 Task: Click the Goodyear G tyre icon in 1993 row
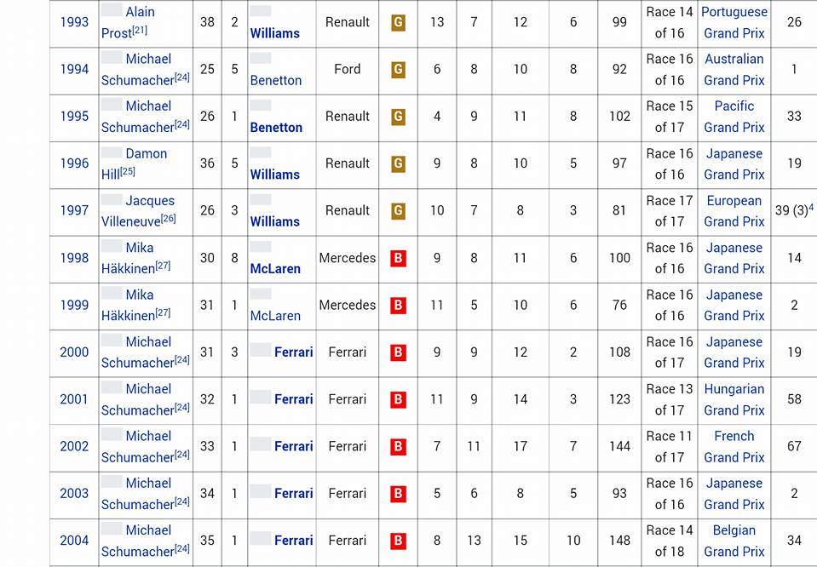pos(398,23)
